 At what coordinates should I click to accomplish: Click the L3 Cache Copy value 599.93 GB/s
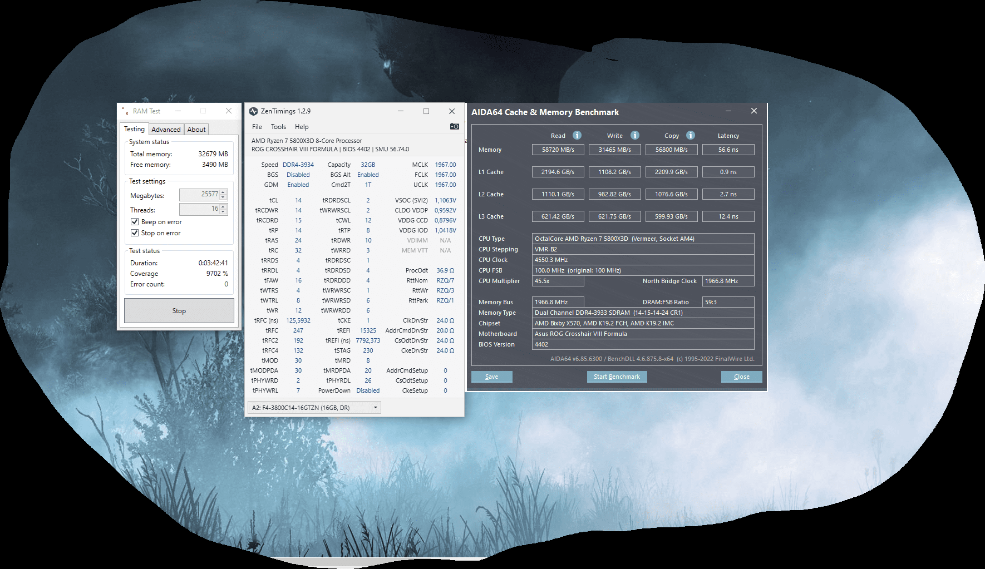click(x=672, y=216)
